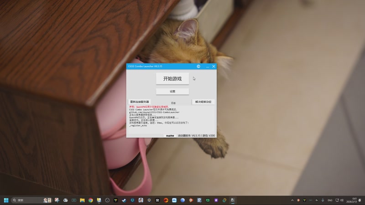Open the OBS Studio taskbar icon
The image size is (365, 205).
coord(107,200)
